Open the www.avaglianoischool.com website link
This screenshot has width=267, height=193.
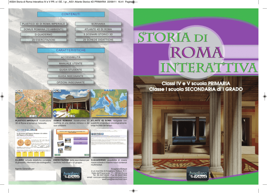pos(114,179)
